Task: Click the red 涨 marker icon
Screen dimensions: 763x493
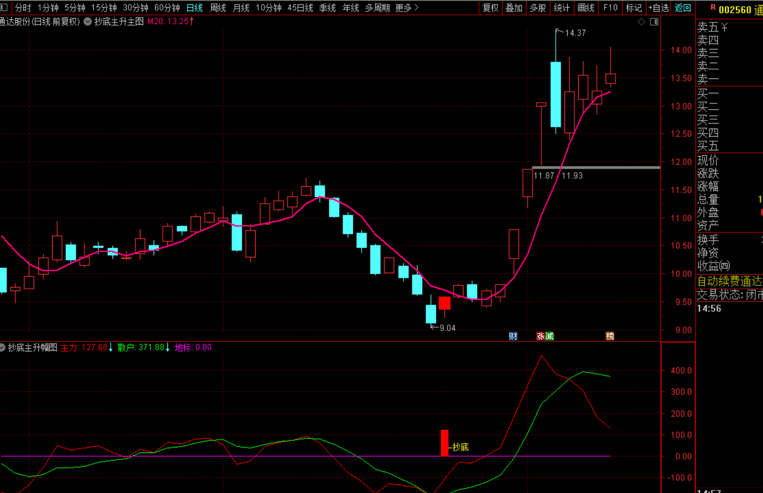Action: [x=540, y=336]
